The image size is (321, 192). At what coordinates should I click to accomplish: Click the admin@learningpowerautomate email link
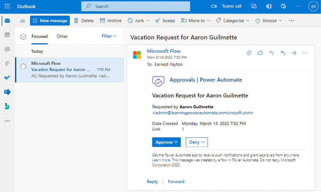(x=203, y=113)
